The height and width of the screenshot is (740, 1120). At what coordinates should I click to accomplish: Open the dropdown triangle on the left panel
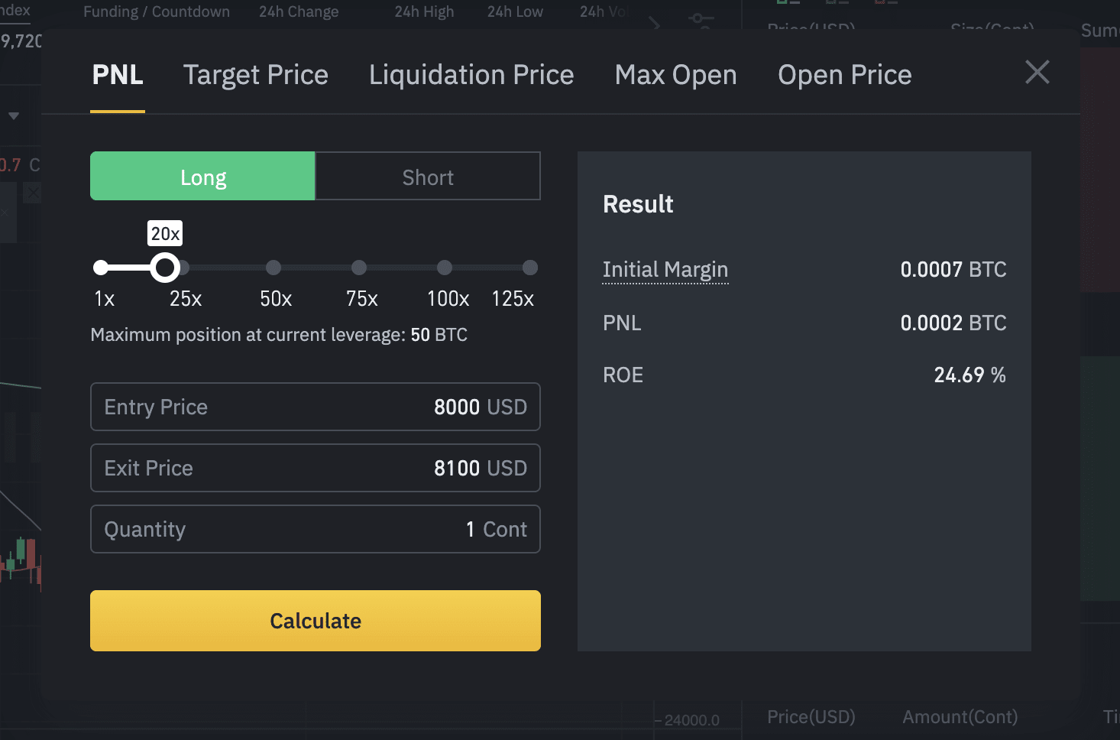point(13,116)
